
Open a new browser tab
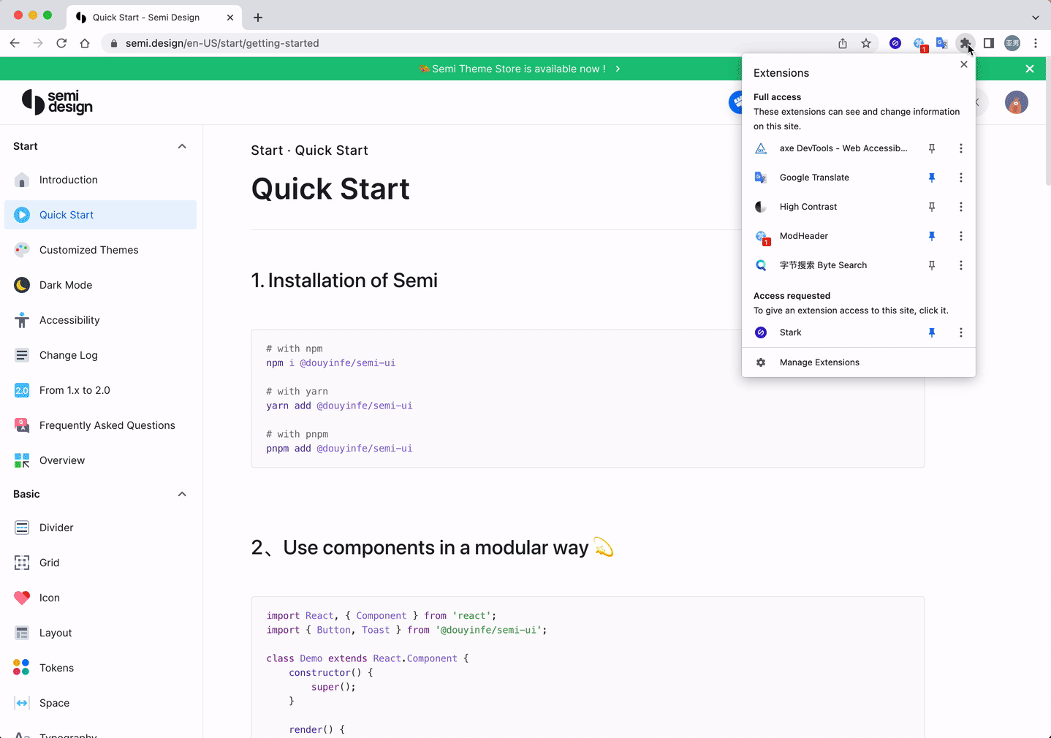point(258,17)
